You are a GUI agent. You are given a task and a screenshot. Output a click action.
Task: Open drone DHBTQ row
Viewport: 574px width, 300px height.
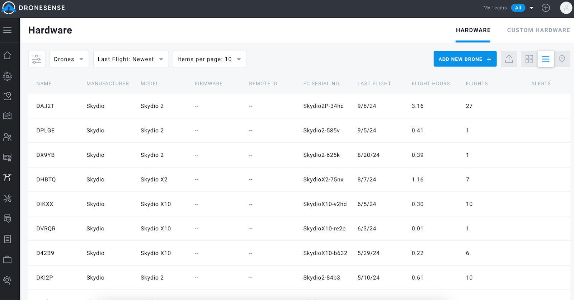[299, 179]
